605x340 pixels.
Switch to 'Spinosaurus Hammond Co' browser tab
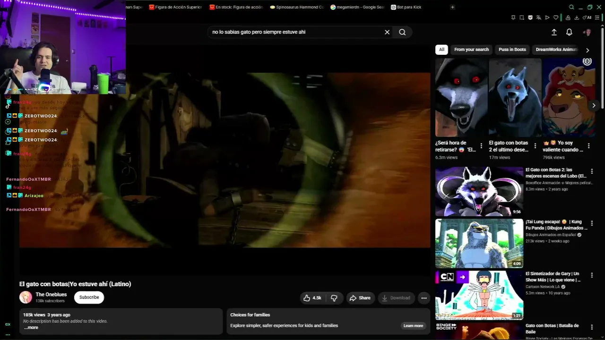pos(296,7)
